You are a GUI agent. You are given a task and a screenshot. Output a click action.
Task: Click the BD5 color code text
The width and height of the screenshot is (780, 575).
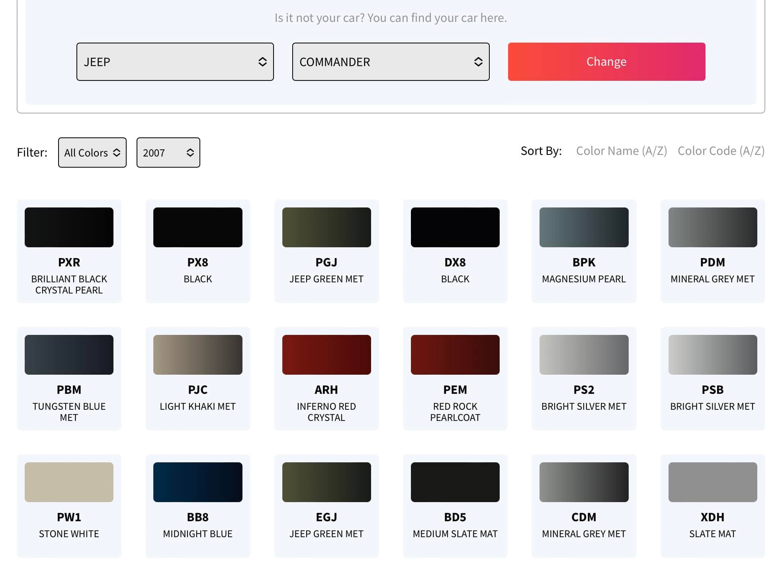click(455, 517)
